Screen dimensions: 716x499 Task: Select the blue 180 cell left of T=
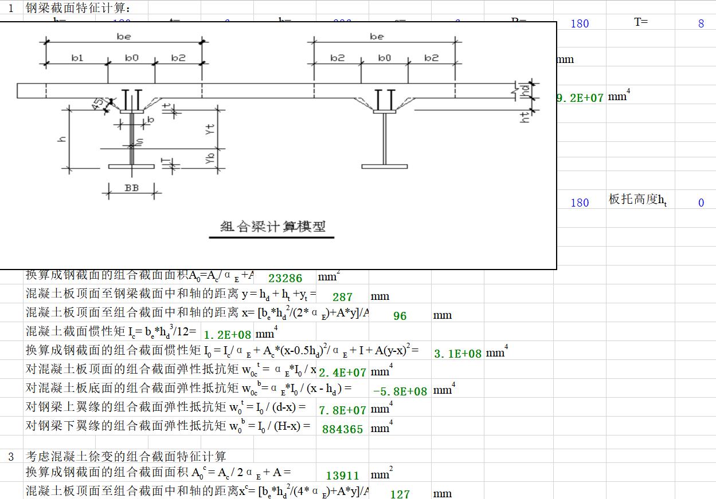580,24
